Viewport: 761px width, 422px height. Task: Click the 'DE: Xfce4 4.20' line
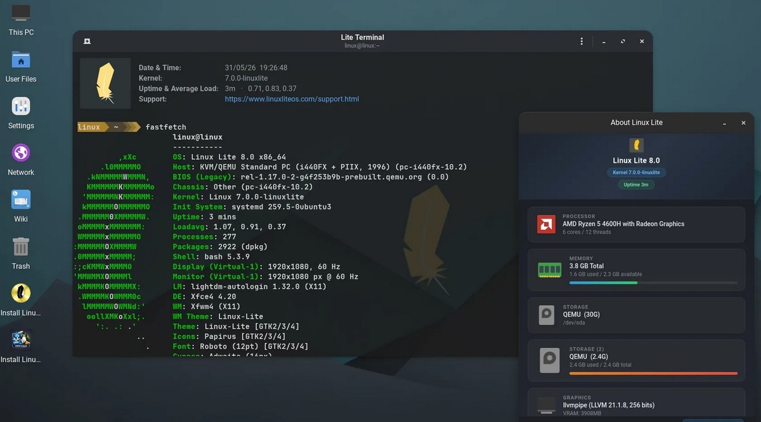click(x=204, y=297)
